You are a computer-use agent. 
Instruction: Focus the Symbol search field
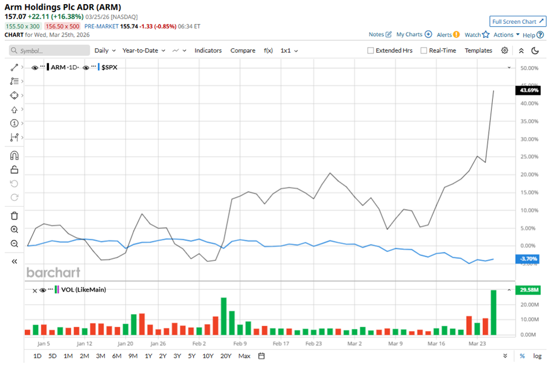(x=49, y=51)
